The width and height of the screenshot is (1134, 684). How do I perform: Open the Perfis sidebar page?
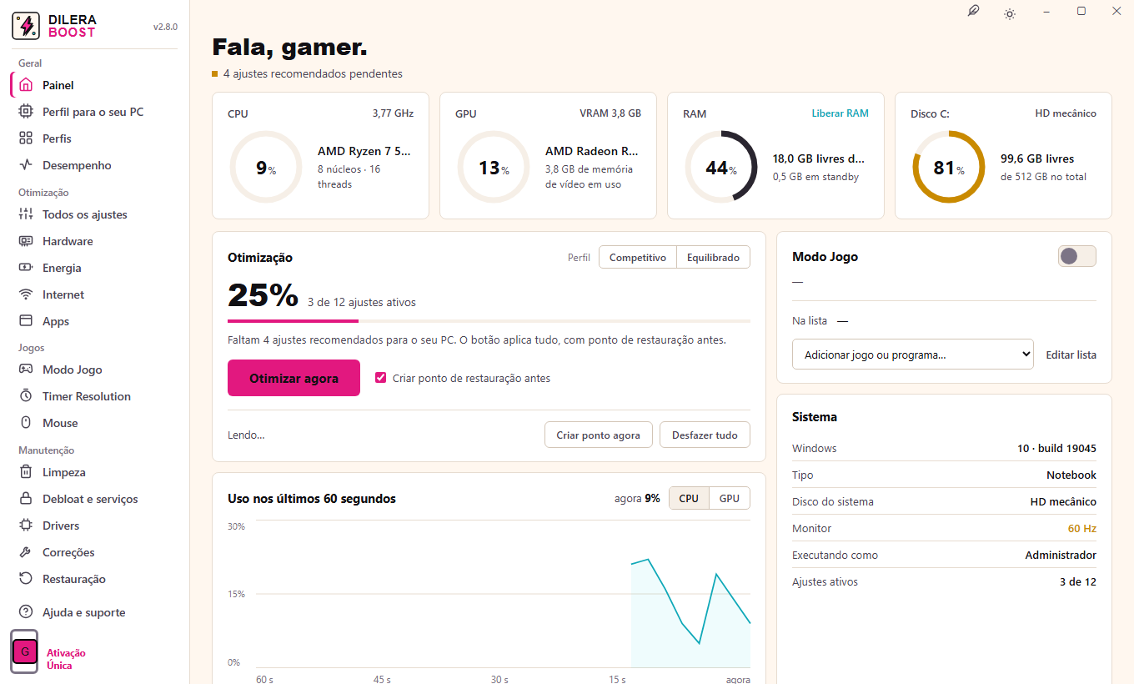coord(94,138)
